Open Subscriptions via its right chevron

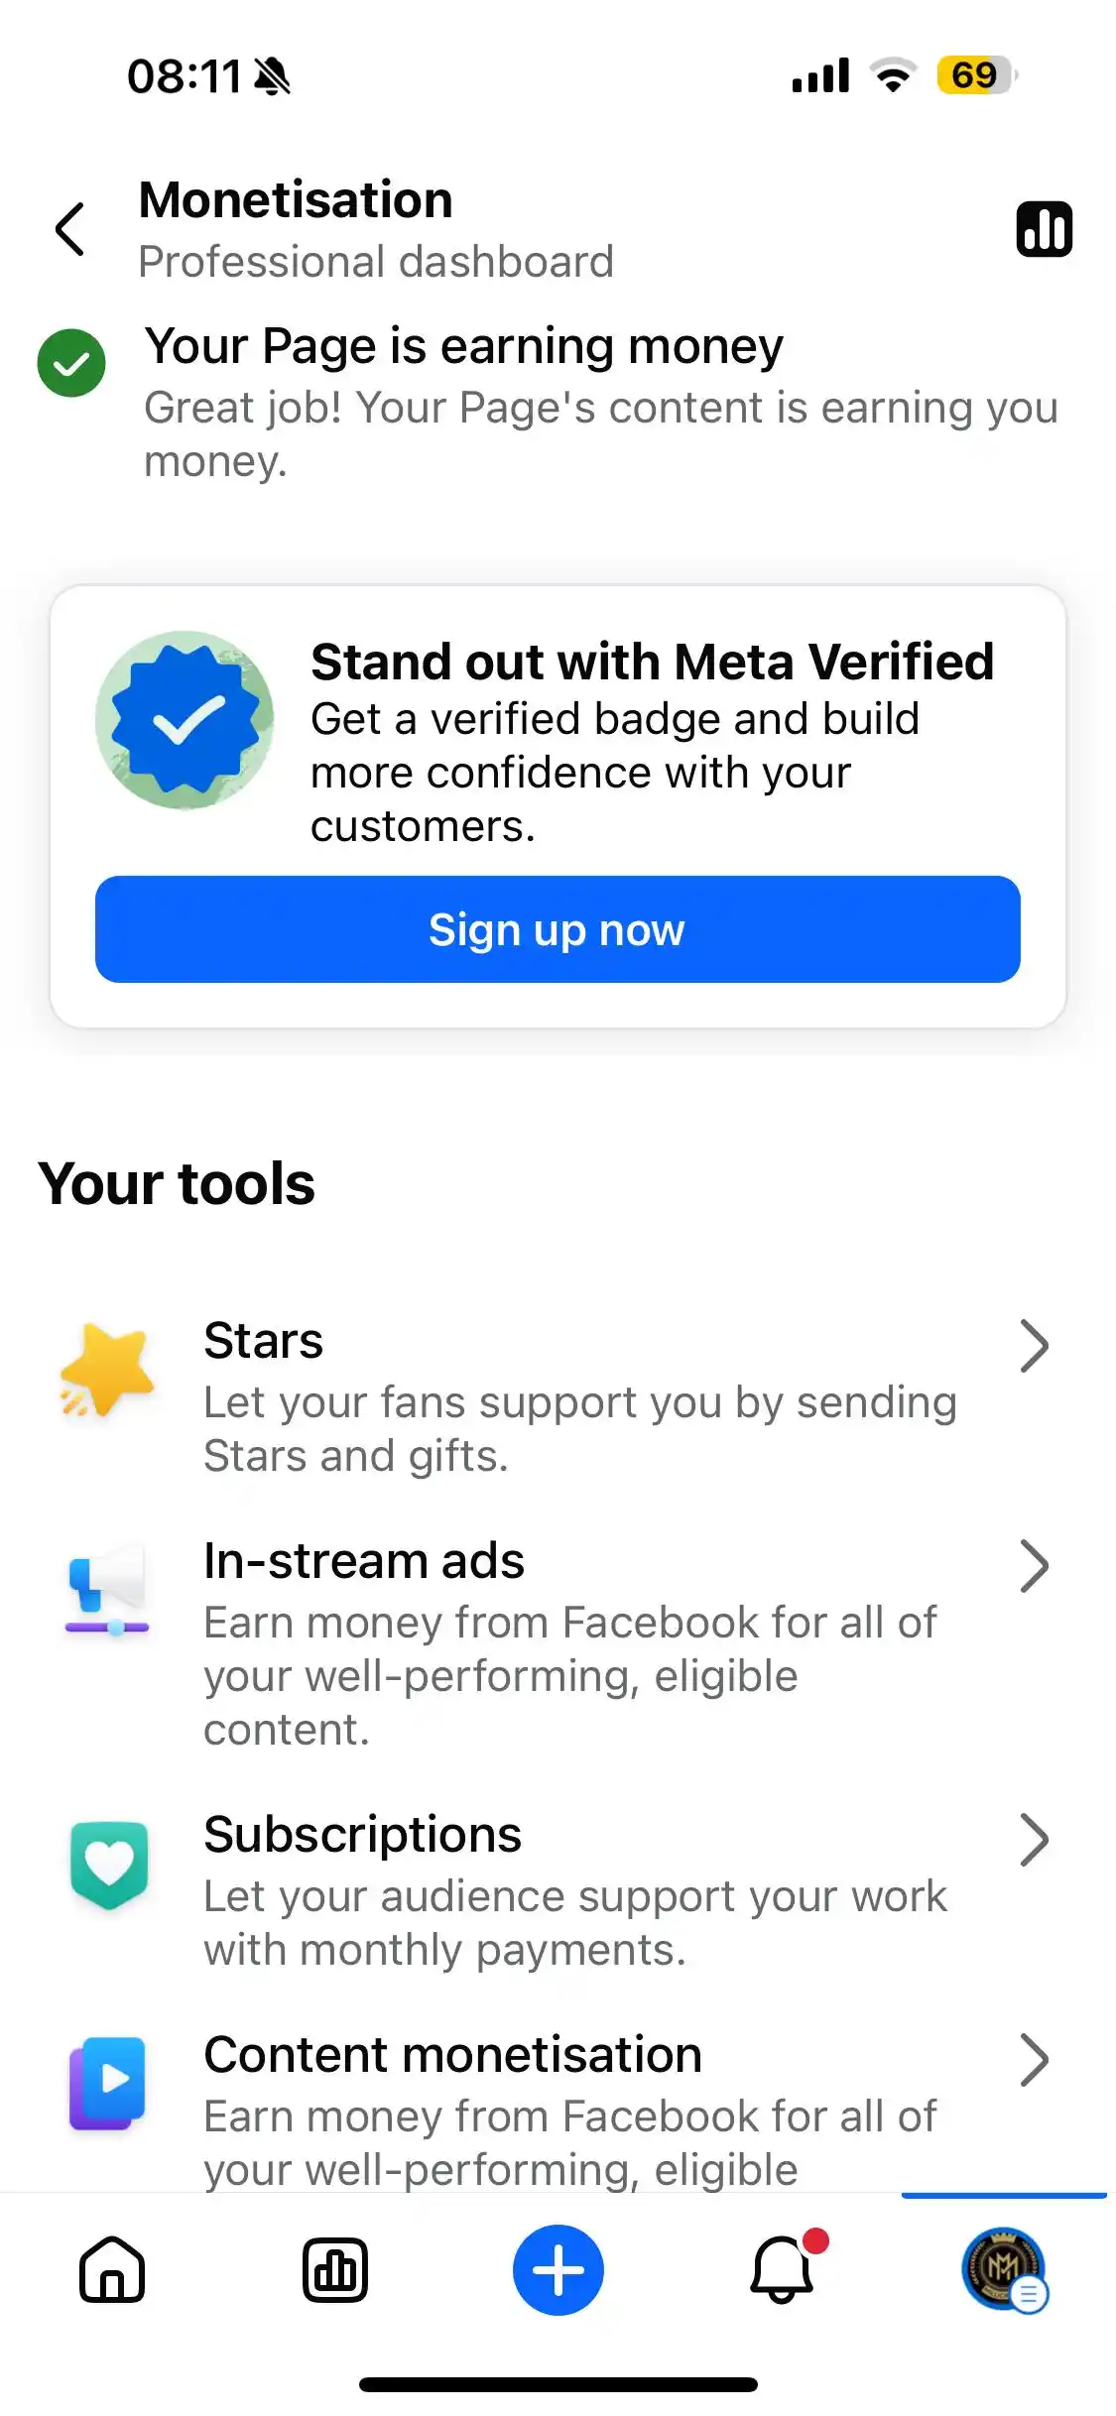pyautogui.click(x=1035, y=1840)
